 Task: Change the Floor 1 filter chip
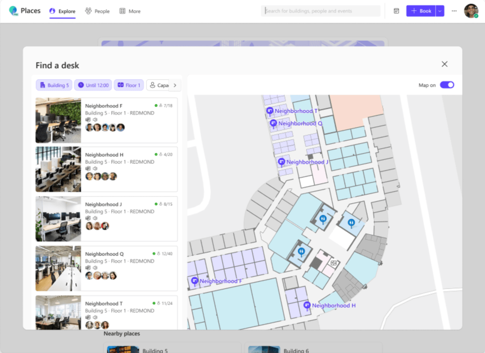point(129,85)
